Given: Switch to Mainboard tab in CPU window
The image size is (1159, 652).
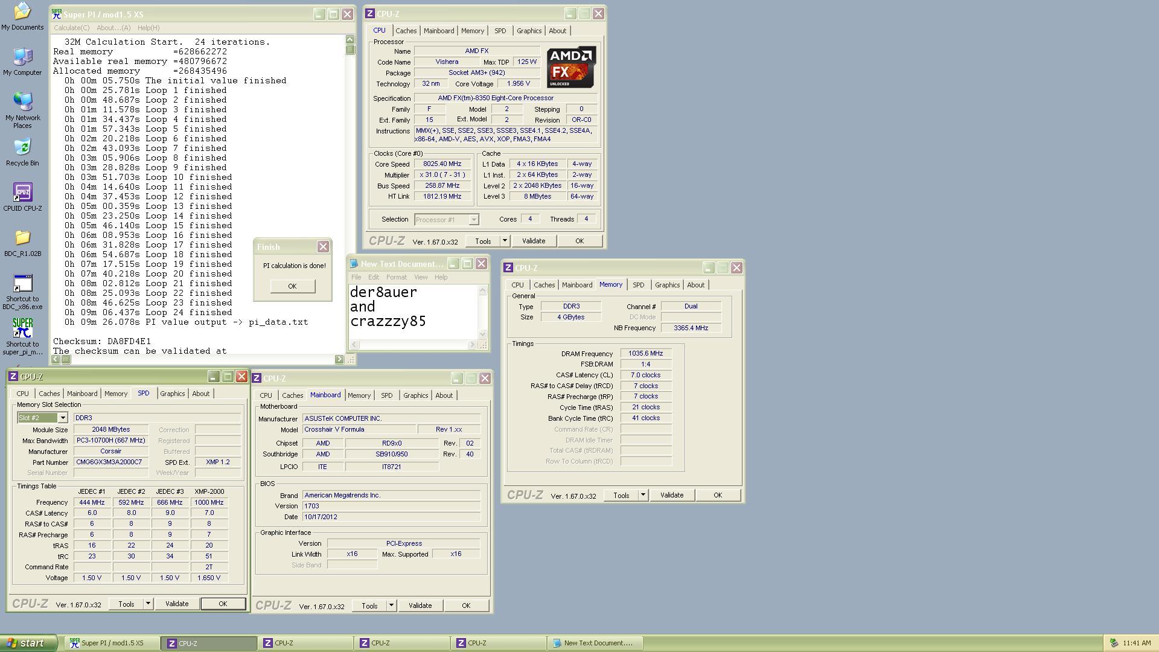Looking at the screenshot, I should 439,31.
